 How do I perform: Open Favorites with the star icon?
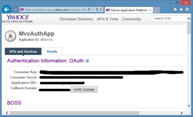point(181,9)
